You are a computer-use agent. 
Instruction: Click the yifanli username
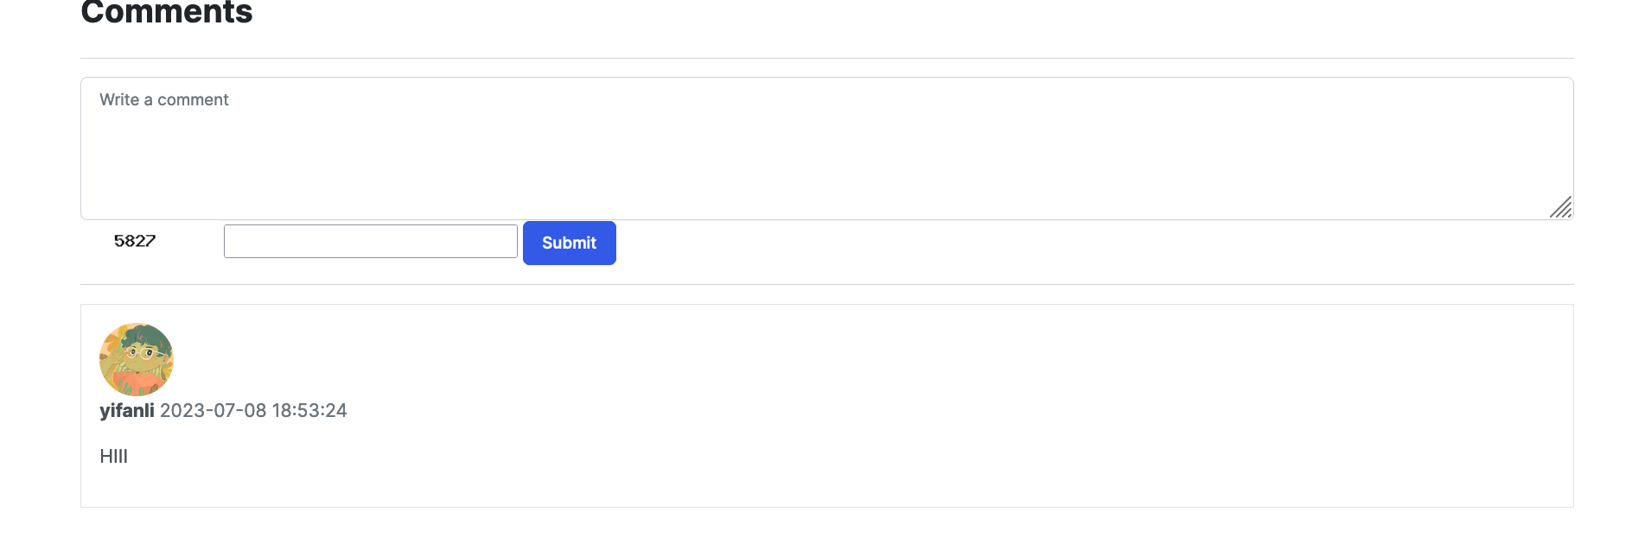point(126,411)
